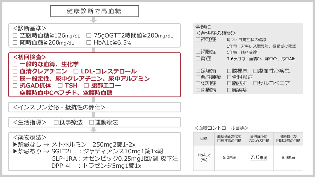Tick the 75gOGTT2時間値≧200mg/dL checkbox
315x177 pixels.
pyautogui.click(x=89, y=36)
